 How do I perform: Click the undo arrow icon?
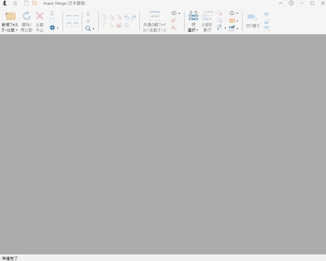[127, 18]
